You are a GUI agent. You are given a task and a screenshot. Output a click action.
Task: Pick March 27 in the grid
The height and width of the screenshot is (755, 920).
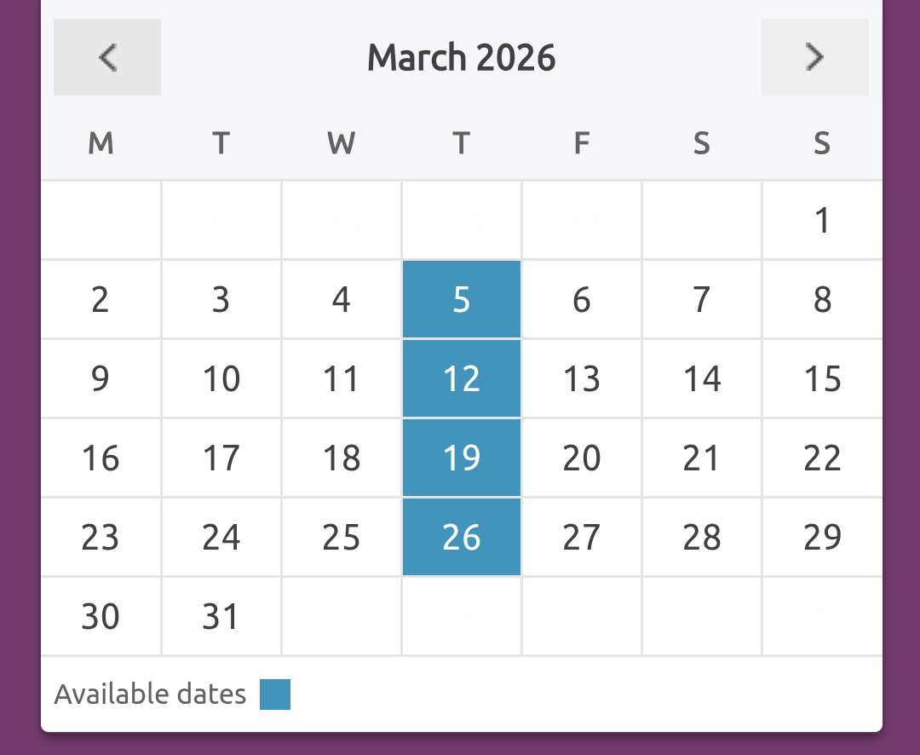[582, 538]
